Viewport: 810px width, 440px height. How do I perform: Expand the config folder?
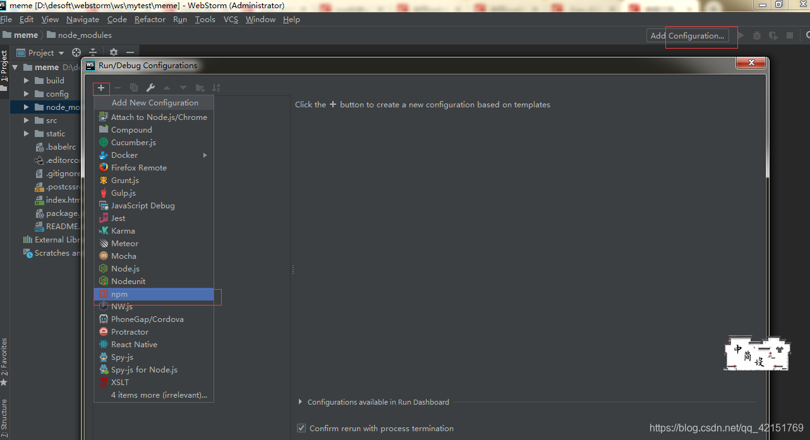[x=26, y=93]
